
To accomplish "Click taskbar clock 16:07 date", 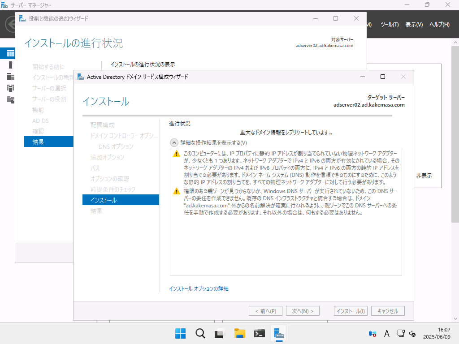I will pos(437,333).
